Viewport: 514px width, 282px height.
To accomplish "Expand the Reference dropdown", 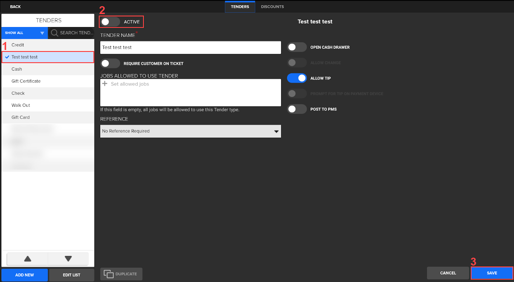I will pyautogui.click(x=191, y=131).
